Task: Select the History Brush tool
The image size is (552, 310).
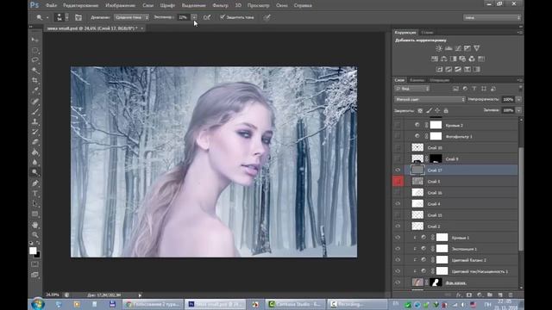Action: tap(34, 132)
